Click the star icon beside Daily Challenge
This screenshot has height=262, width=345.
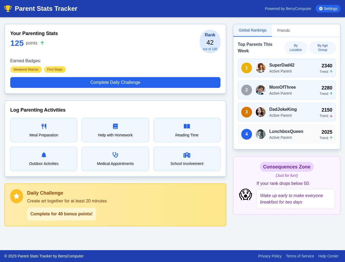(16, 196)
